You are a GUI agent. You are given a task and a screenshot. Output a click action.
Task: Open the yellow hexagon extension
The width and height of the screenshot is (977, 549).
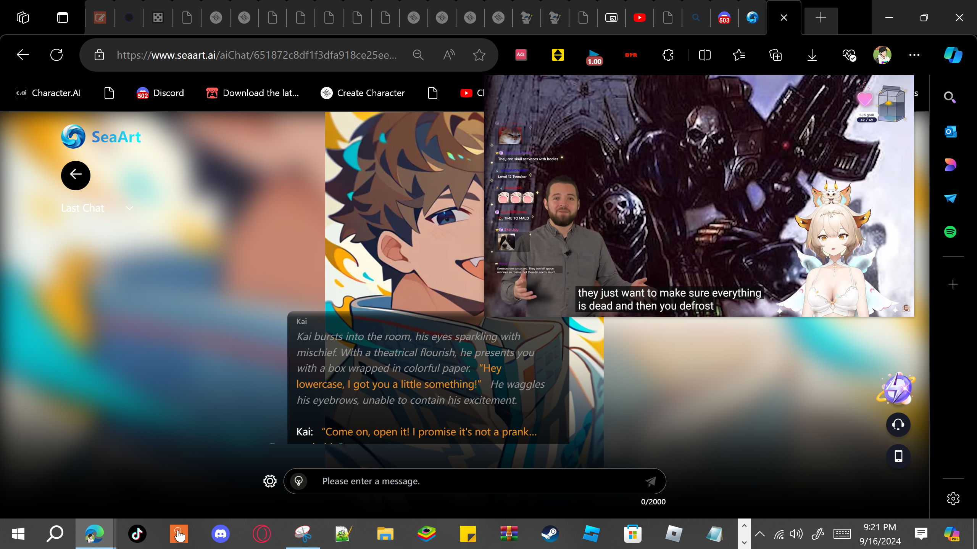point(558,55)
